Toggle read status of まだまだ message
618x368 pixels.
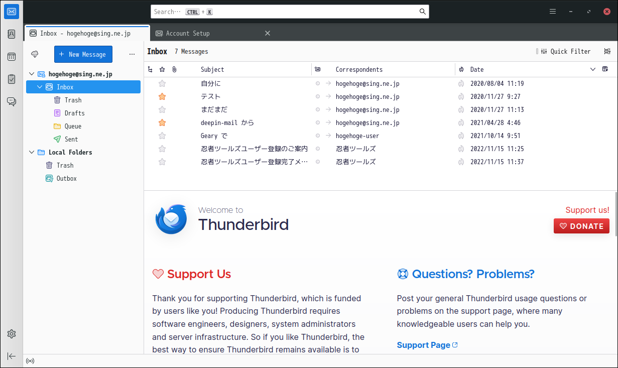tap(317, 109)
